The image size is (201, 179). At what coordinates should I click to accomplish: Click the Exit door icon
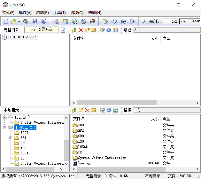click(x=132, y=21)
